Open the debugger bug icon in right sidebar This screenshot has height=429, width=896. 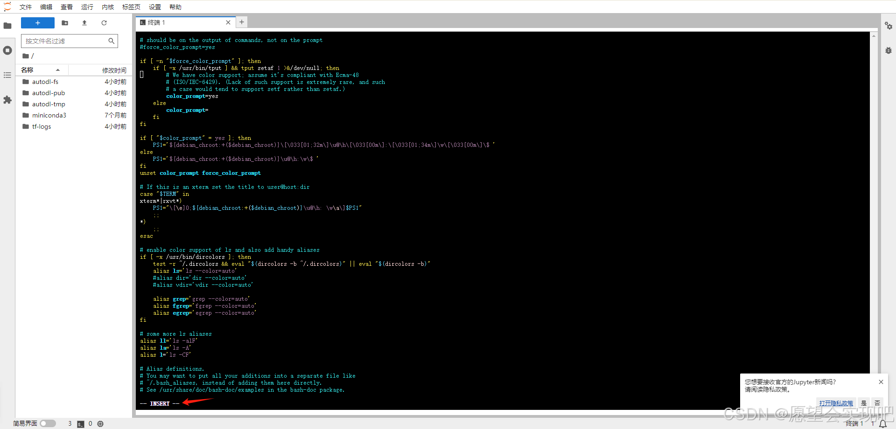click(x=889, y=50)
